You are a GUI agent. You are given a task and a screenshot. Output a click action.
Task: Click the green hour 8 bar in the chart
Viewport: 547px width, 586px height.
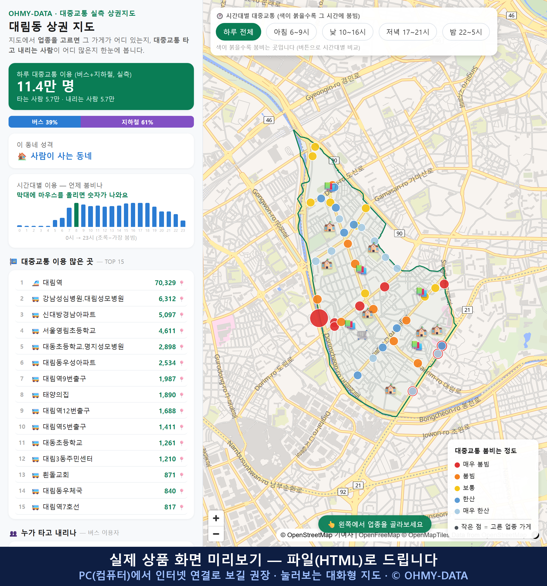(76, 215)
